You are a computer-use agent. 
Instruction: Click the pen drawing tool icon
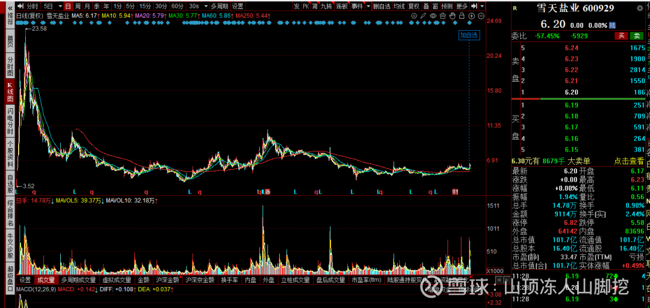[423, 16]
